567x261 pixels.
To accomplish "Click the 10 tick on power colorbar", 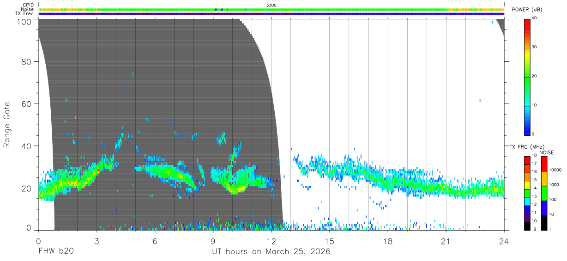I will pos(535,105).
